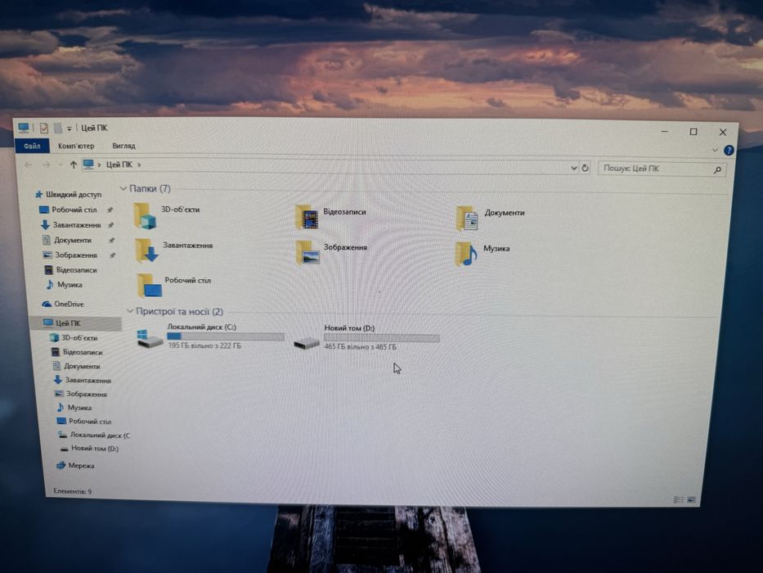Click the Up one level arrow
Viewport: 763px width, 573px height.
click(74, 165)
